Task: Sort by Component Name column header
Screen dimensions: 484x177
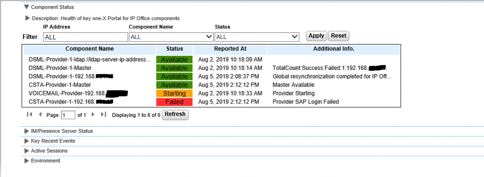Action: [x=90, y=49]
